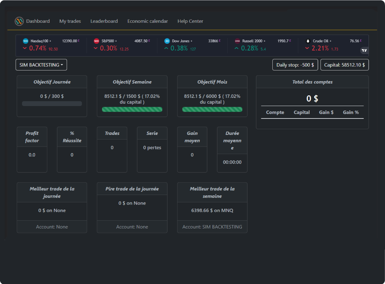Click the Capital column header in table
This screenshot has width=385, height=284.
click(x=302, y=112)
